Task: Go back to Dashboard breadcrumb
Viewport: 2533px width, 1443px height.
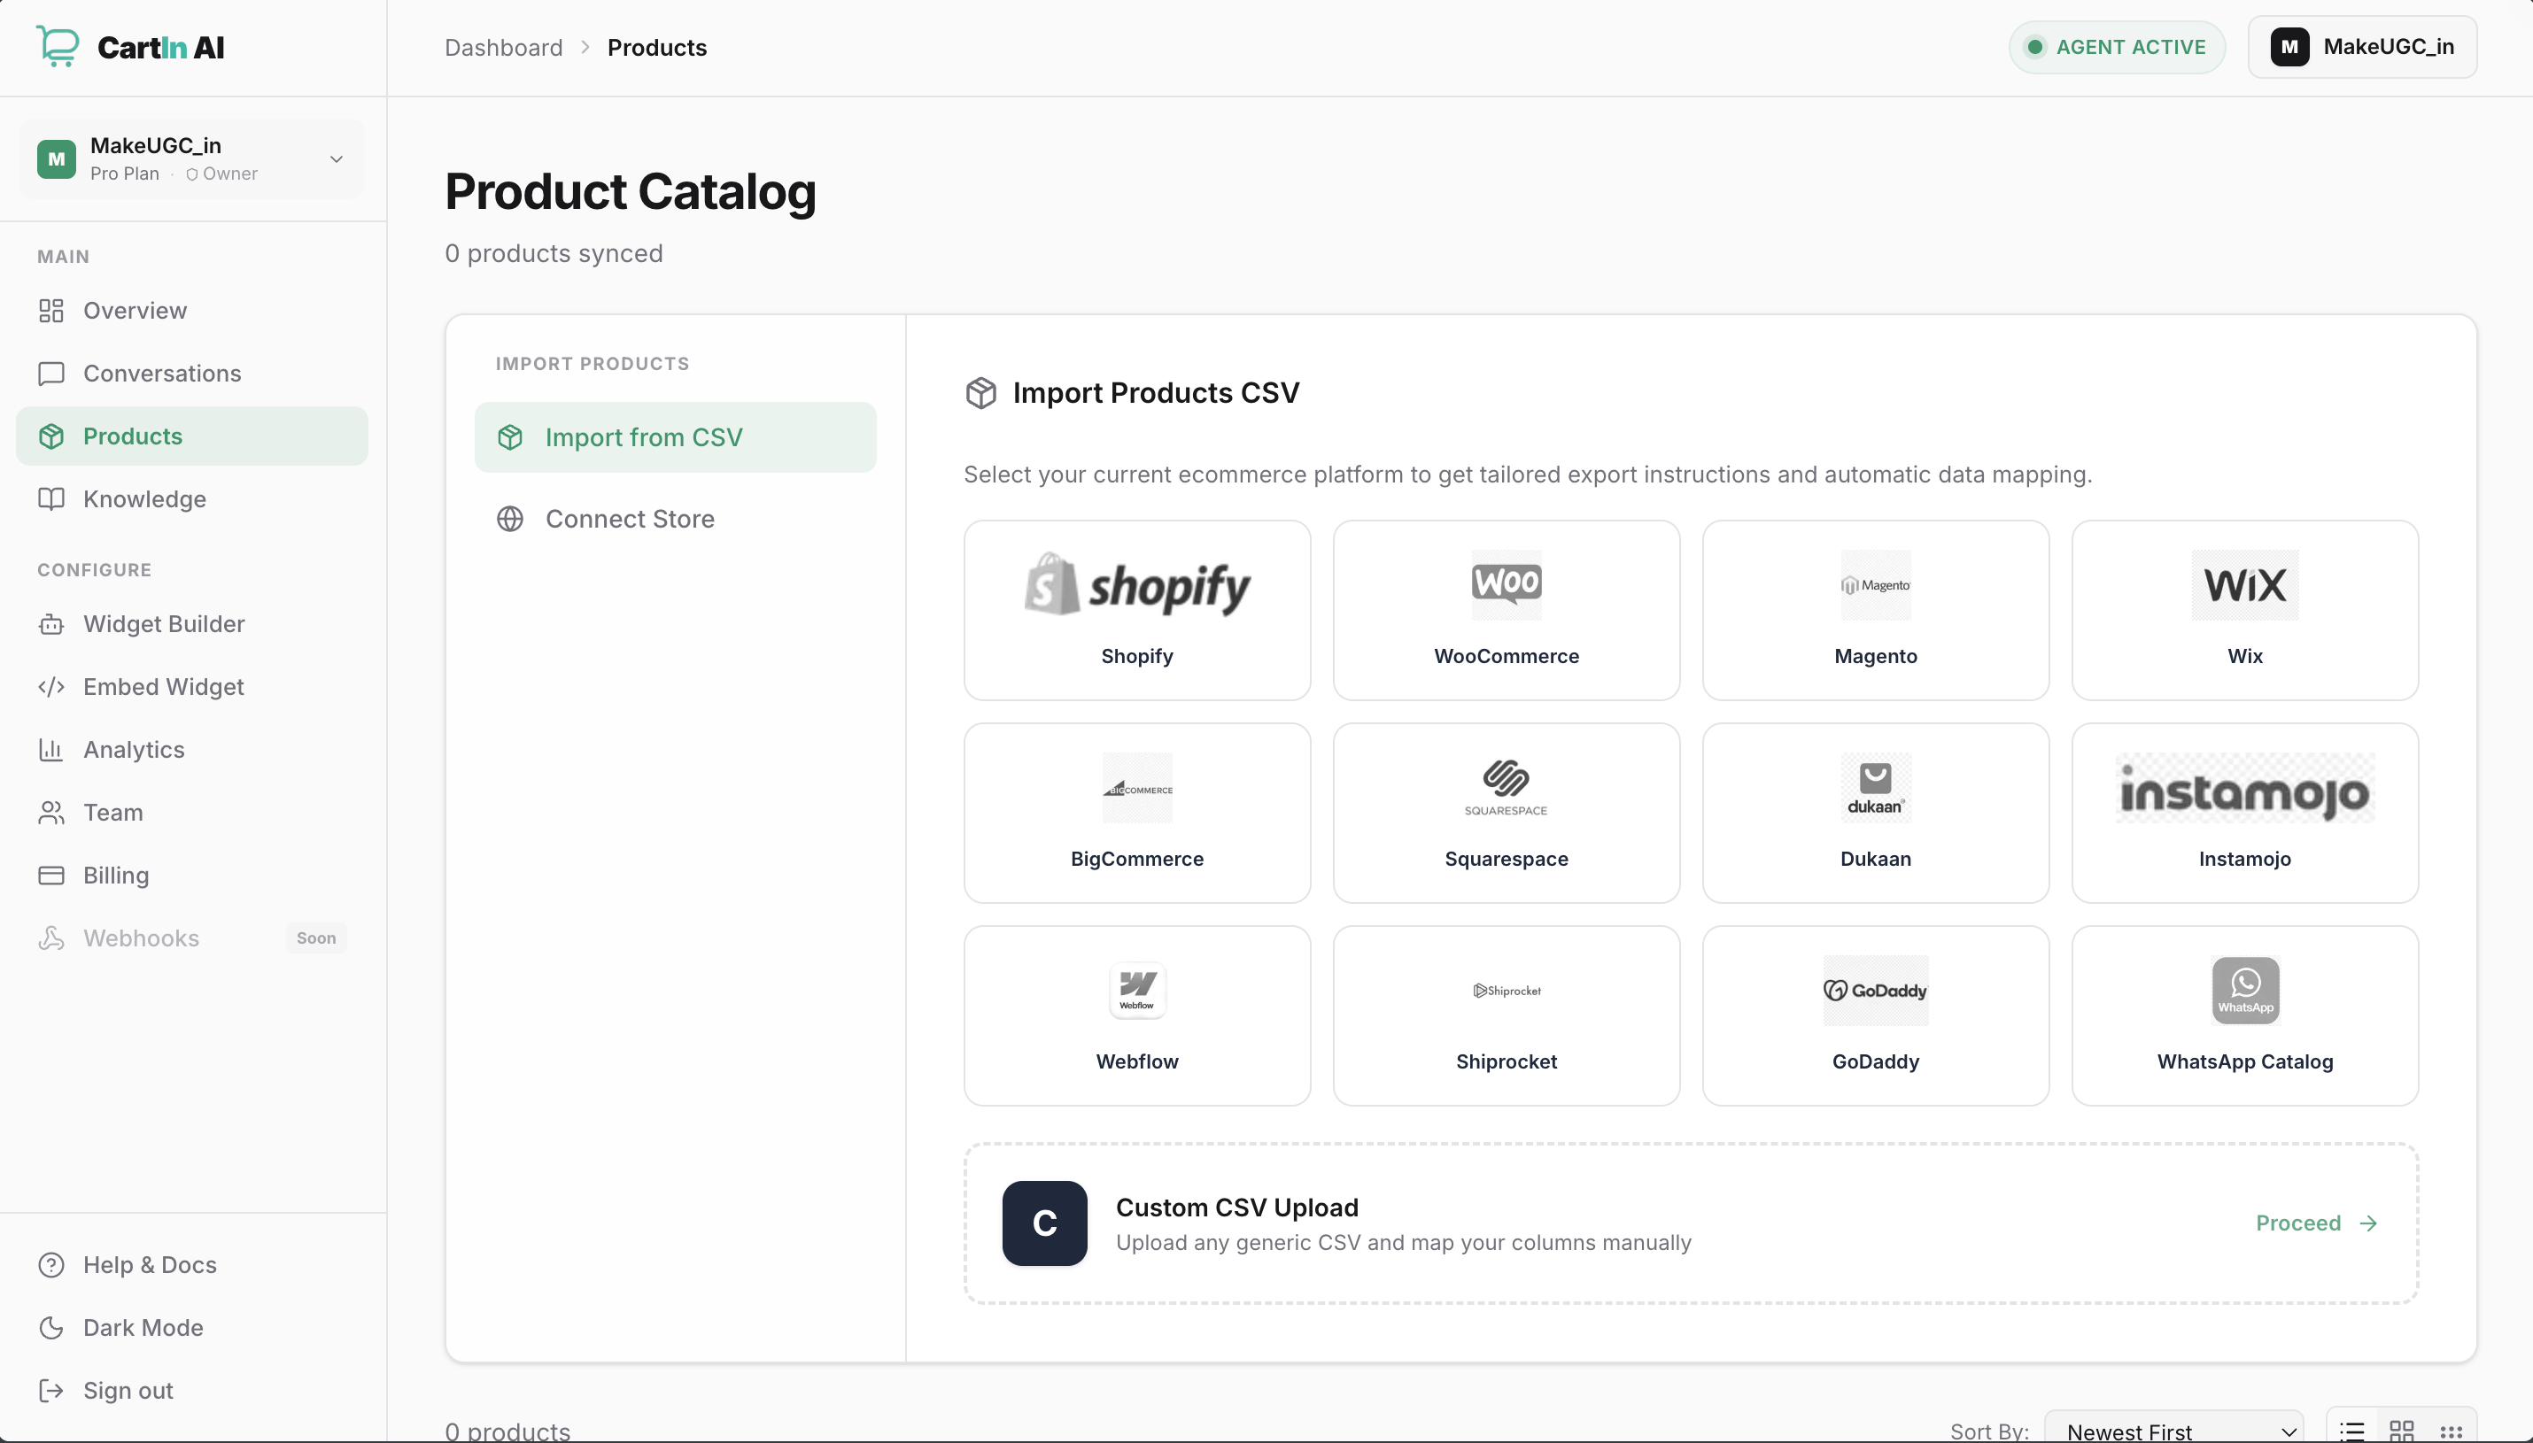Action: 504,48
